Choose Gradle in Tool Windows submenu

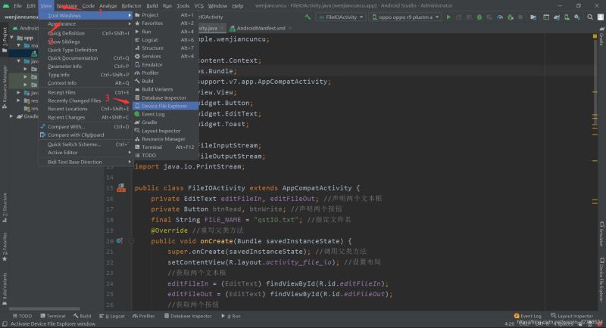coord(165,122)
